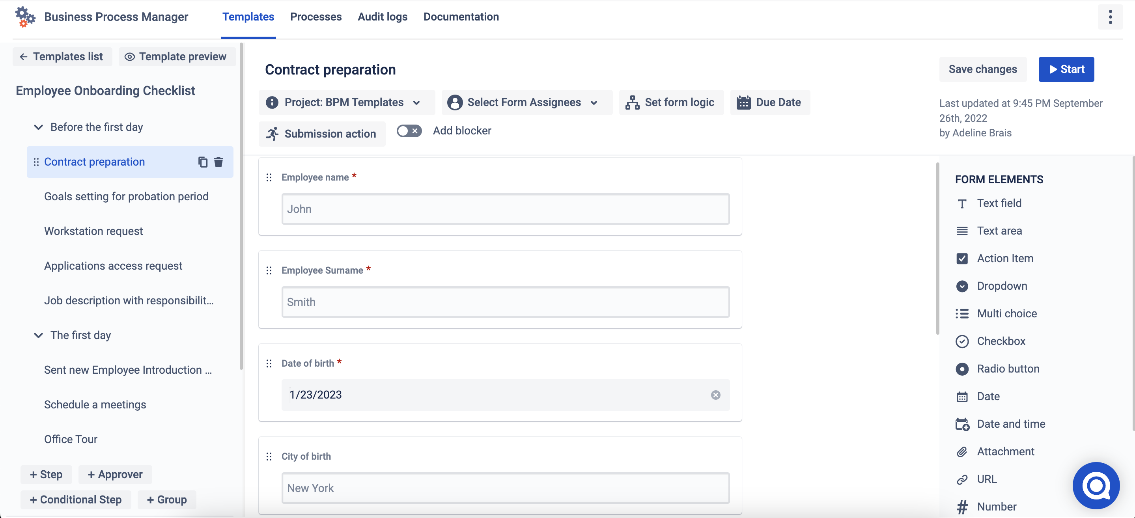The image size is (1135, 518).
Task: Add the Attachment form element
Action: click(x=1005, y=451)
